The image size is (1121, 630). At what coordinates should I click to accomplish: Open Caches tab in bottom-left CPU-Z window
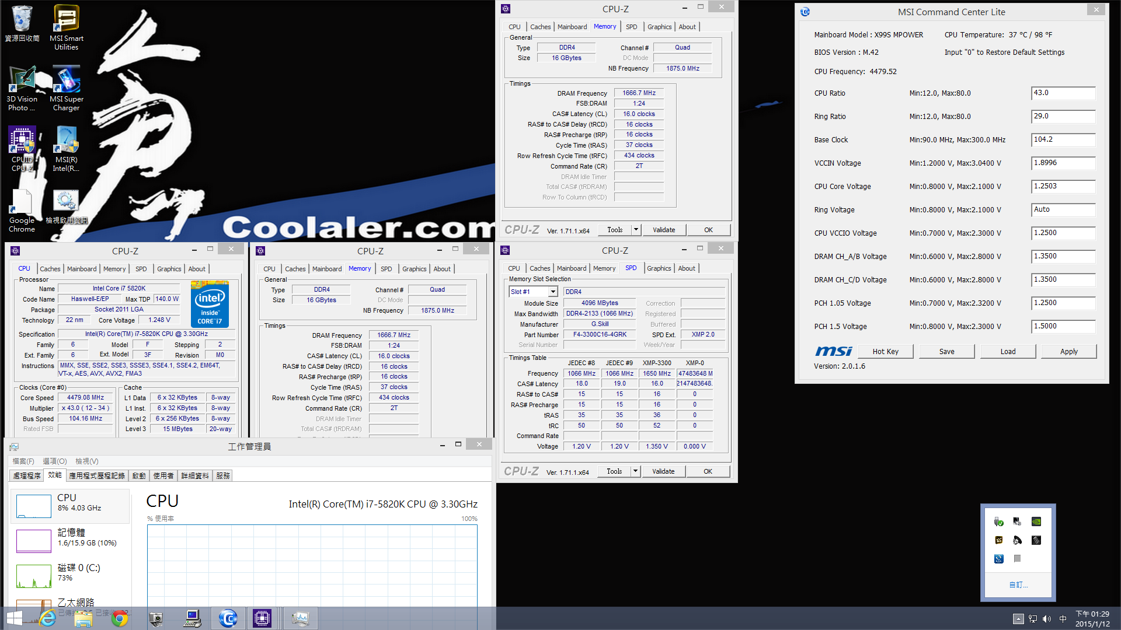pyautogui.click(x=50, y=269)
